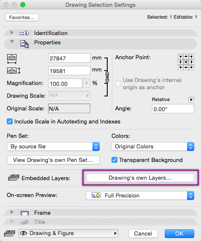
Task: Click the layer icon beside Drawing & Figure
Action: (10, 233)
